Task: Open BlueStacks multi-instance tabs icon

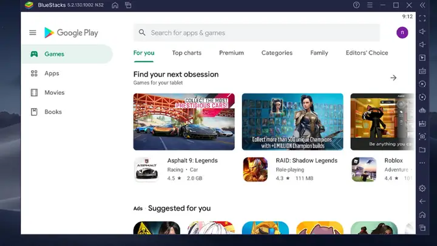Action: point(128,5)
